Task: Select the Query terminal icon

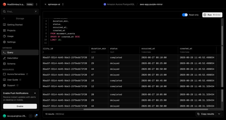Action: pos(4,52)
